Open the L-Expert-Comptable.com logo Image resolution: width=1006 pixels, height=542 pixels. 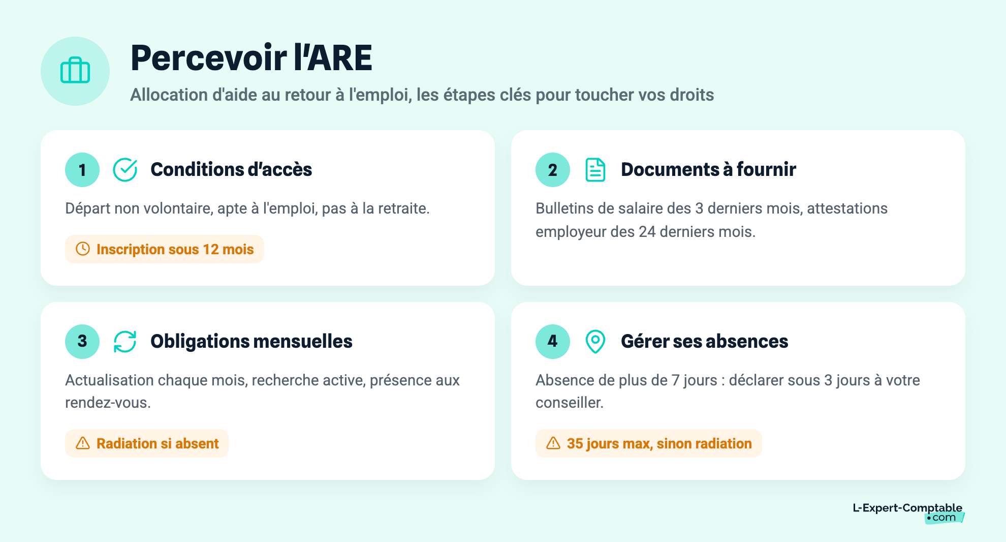click(x=908, y=513)
